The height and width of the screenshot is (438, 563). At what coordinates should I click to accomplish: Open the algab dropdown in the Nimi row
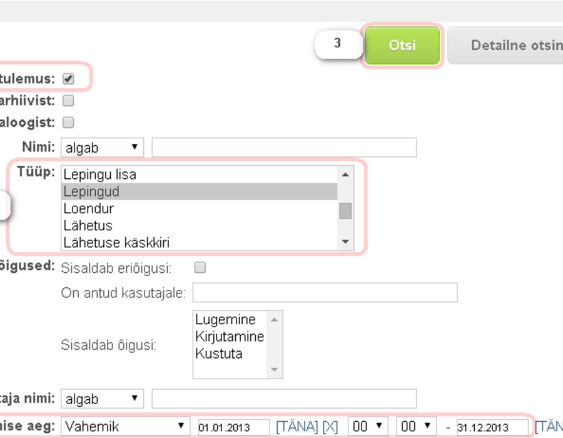103,147
